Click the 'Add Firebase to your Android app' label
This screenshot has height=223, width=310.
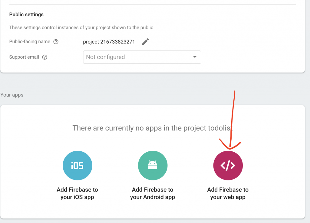(153, 193)
